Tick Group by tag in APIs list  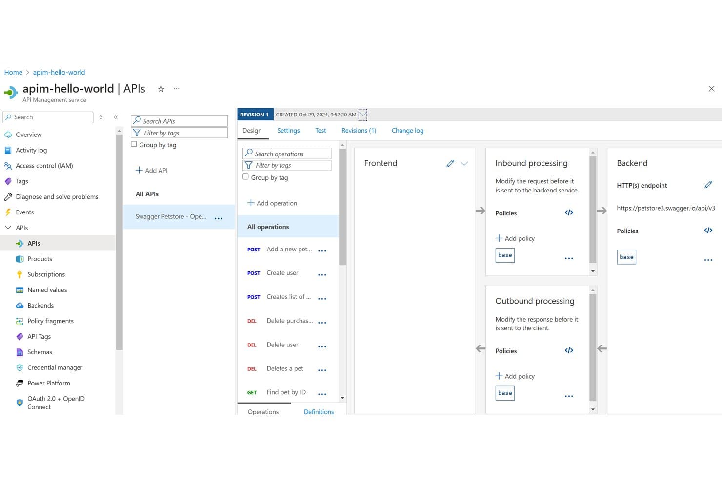click(134, 144)
